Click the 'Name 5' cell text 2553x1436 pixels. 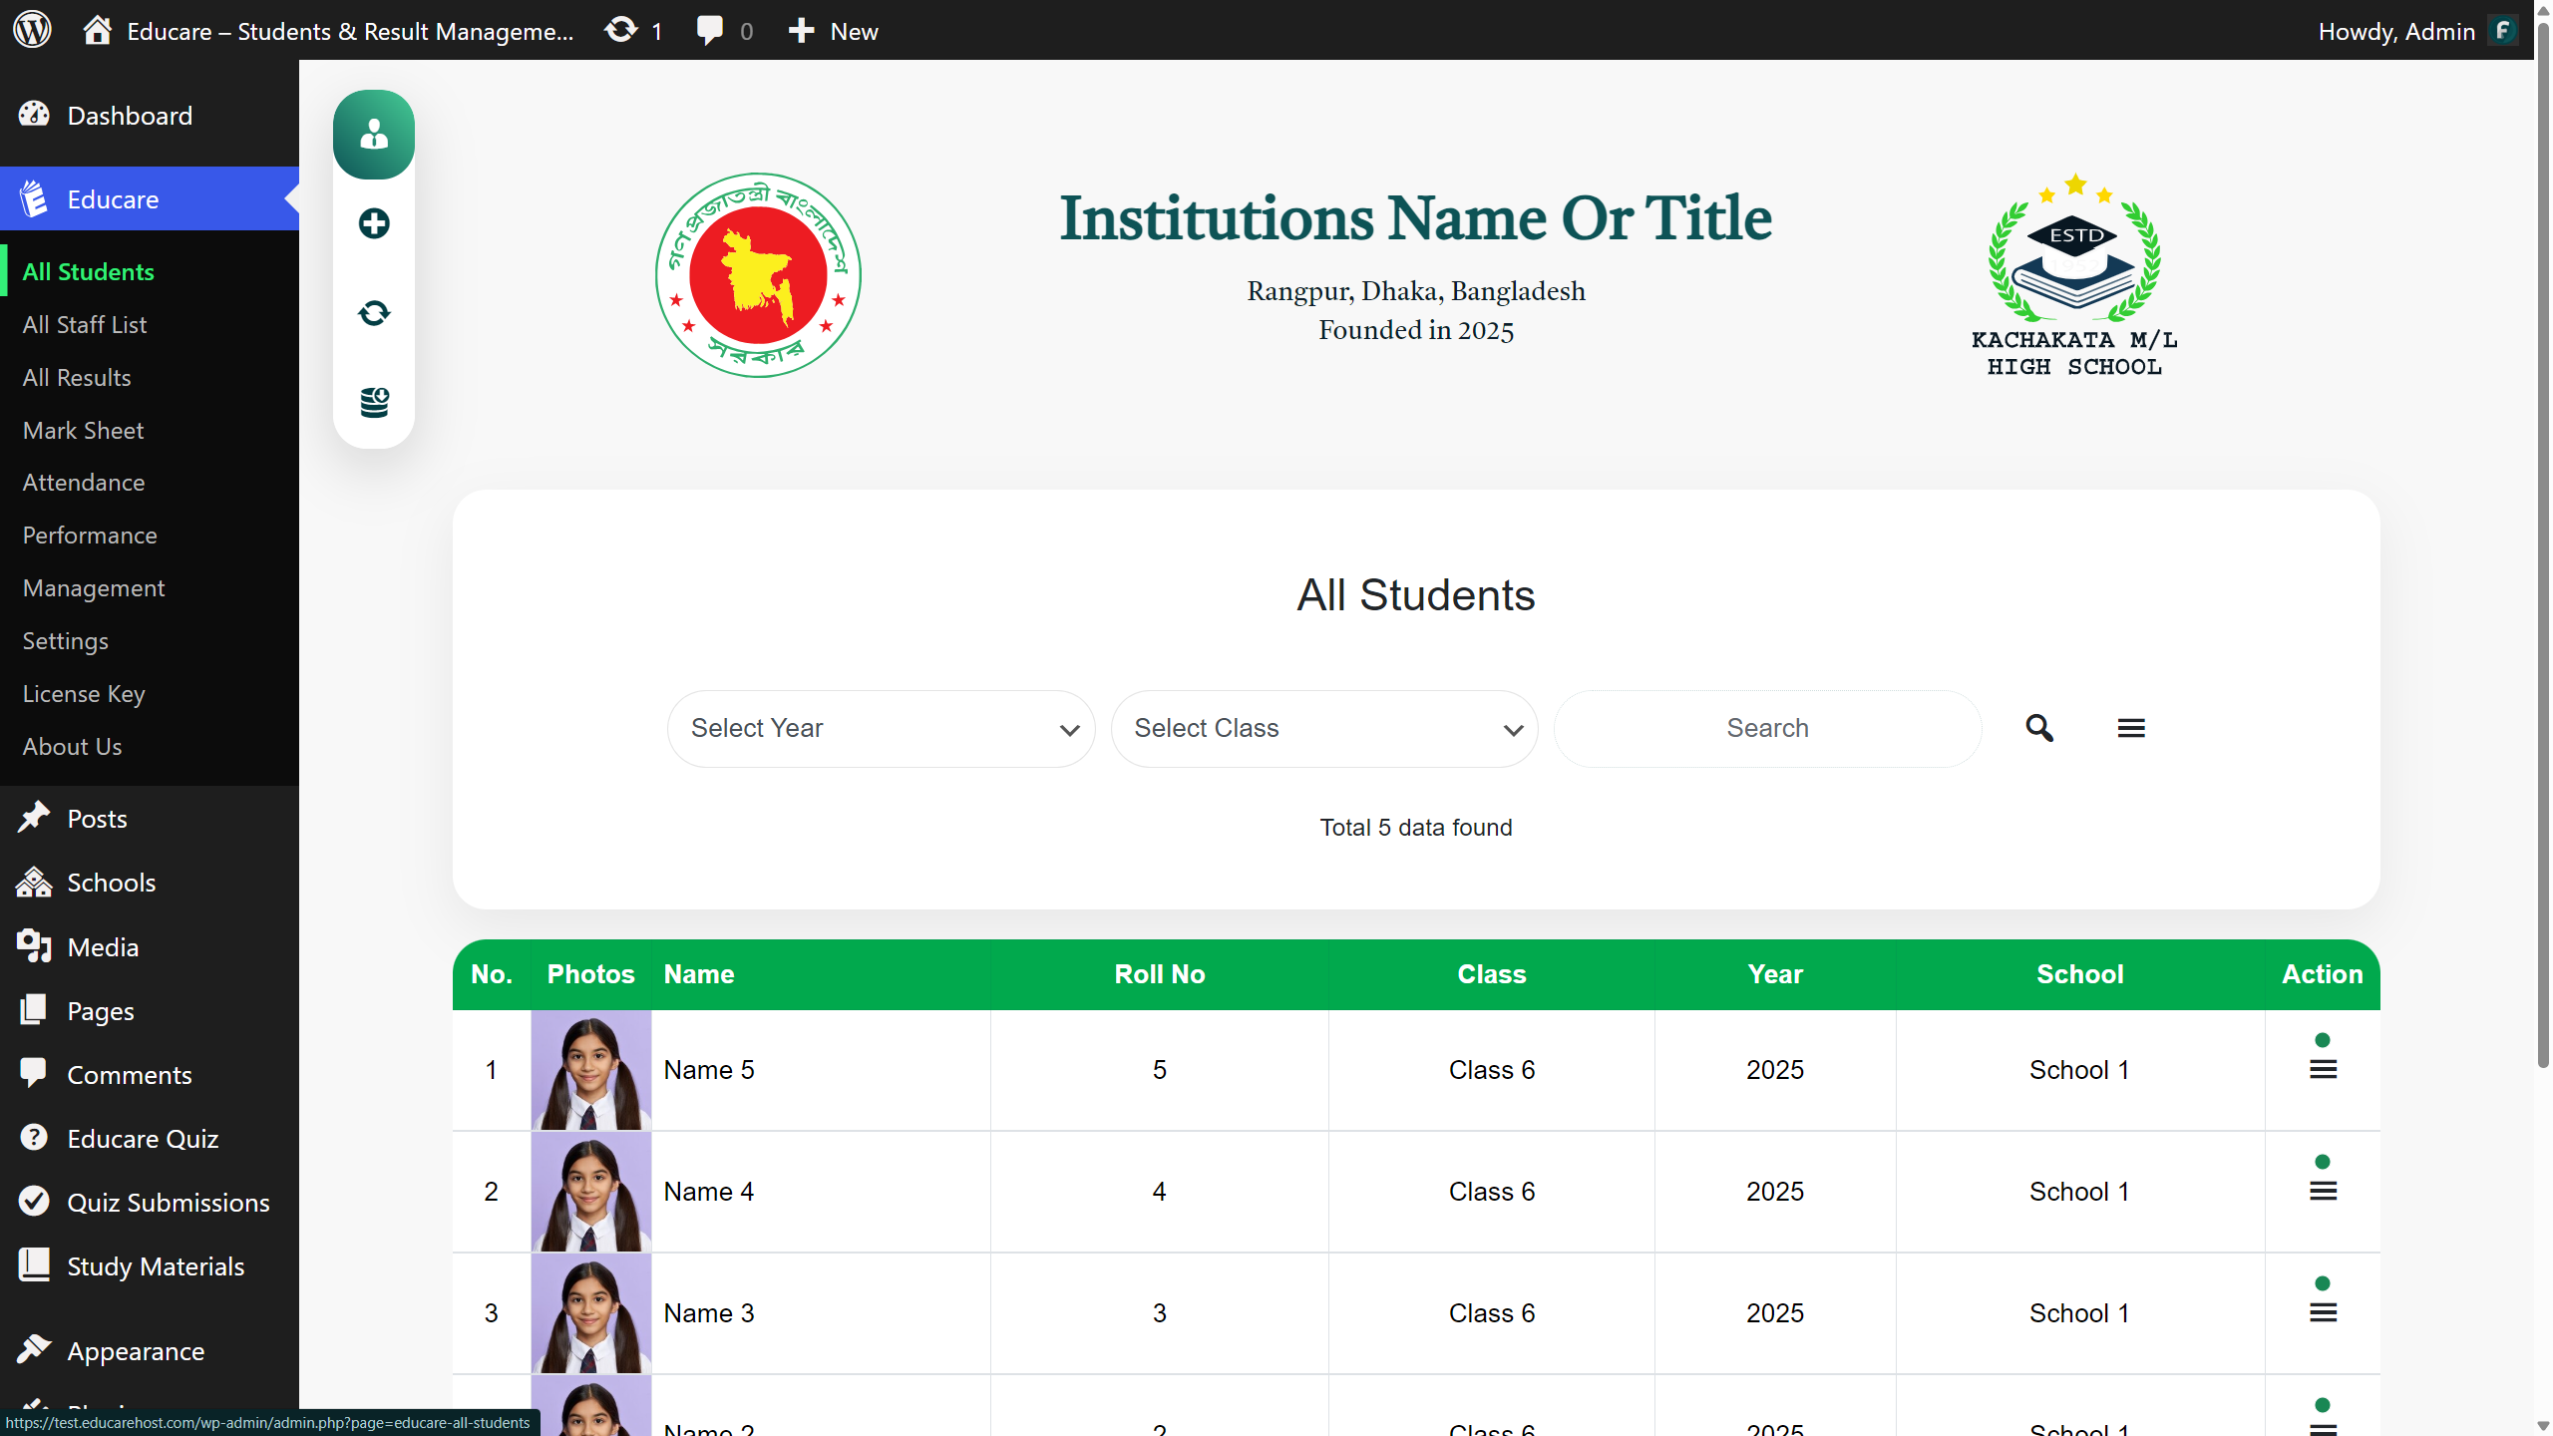tap(709, 1070)
